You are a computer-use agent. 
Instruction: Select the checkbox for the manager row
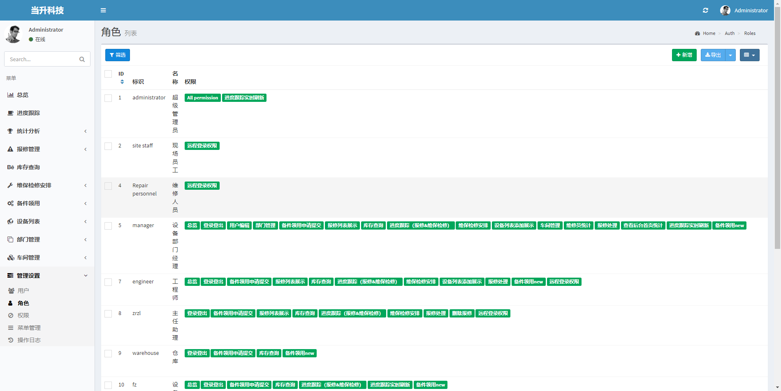[x=108, y=226]
